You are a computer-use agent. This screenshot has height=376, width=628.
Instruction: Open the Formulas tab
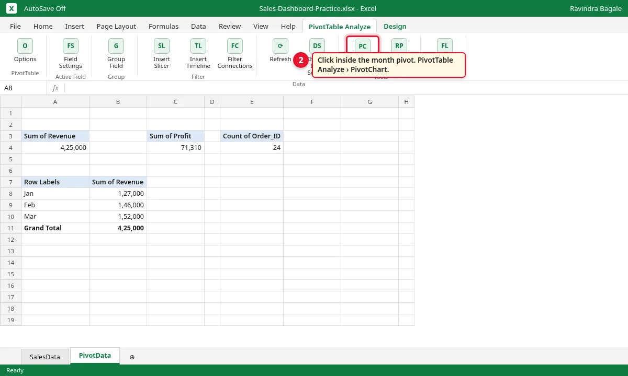pyautogui.click(x=163, y=26)
